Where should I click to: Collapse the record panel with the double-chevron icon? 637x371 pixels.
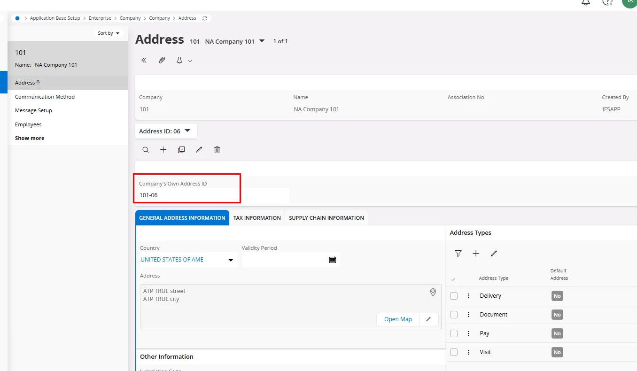[144, 61]
